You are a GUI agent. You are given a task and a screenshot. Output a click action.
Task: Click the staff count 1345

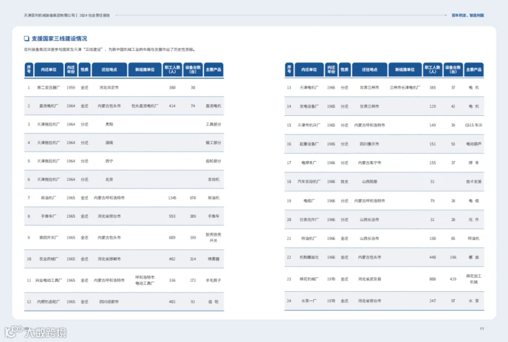coord(172,198)
